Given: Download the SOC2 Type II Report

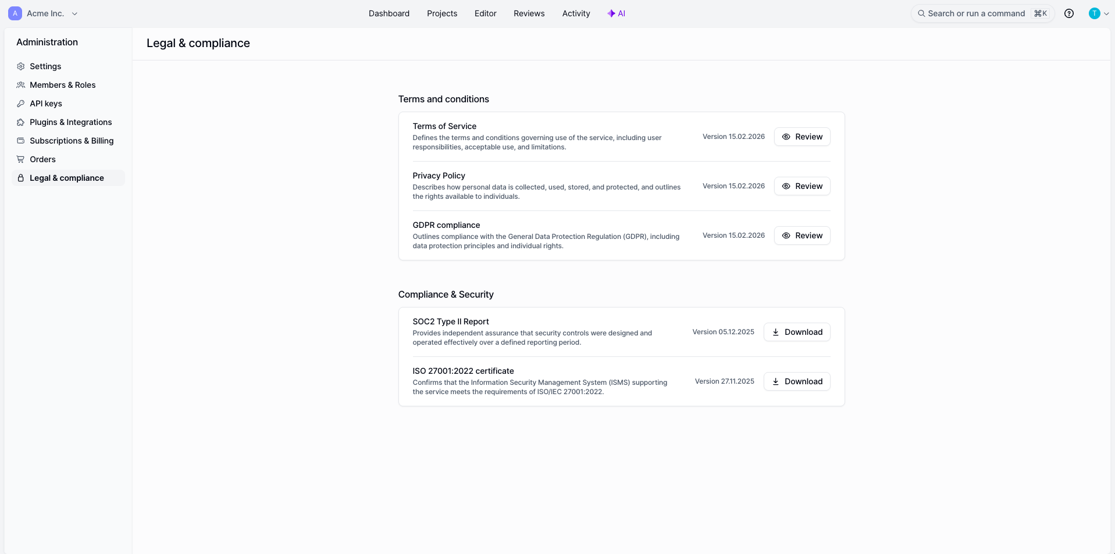Looking at the screenshot, I should click(797, 332).
